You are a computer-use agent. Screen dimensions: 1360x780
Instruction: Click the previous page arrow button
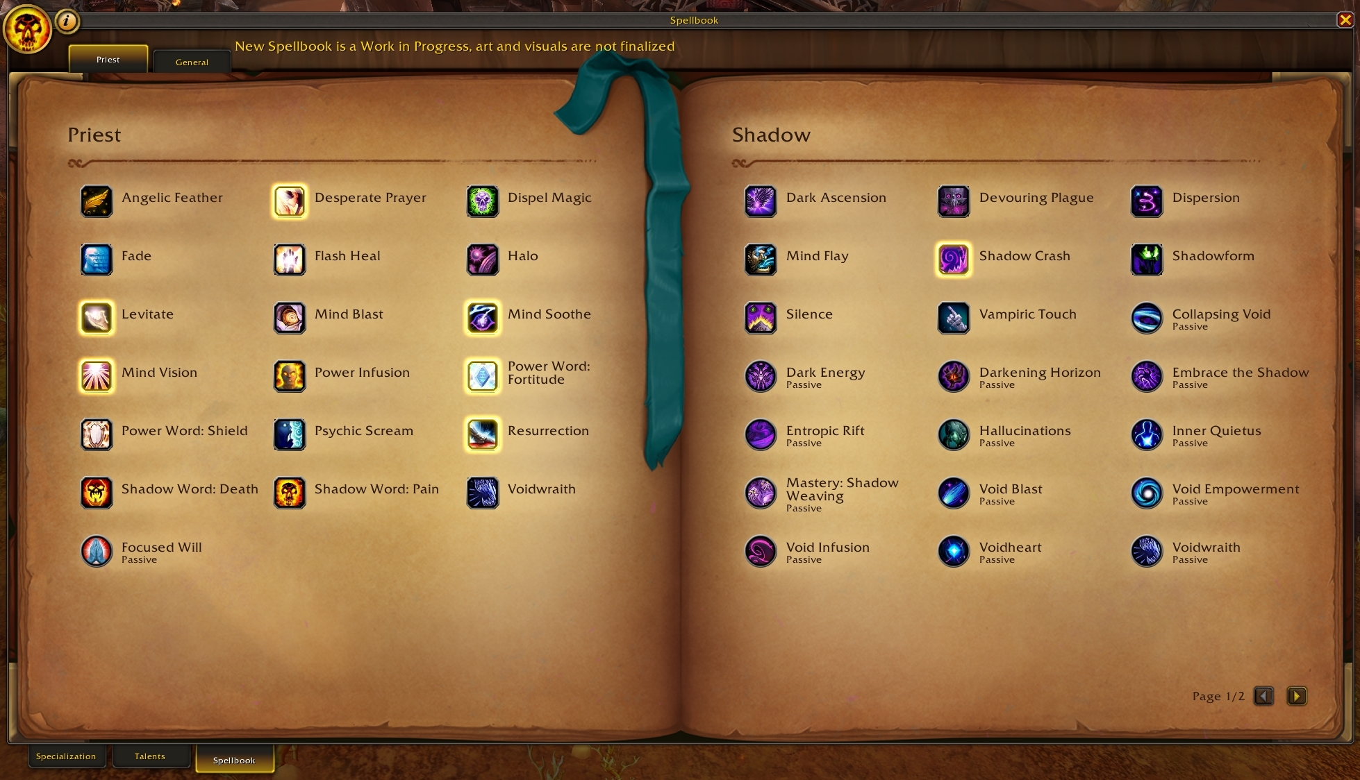click(1267, 696)
